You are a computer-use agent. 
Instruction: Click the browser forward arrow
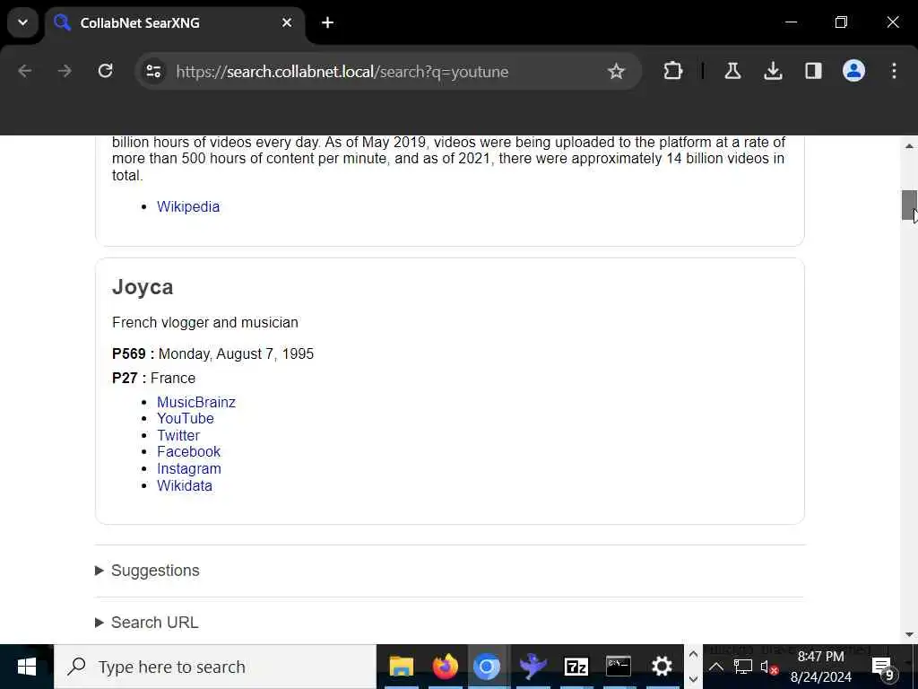coord(65,72)
